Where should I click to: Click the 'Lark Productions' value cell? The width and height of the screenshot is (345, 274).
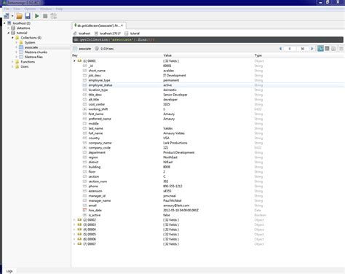click(175, 143)
